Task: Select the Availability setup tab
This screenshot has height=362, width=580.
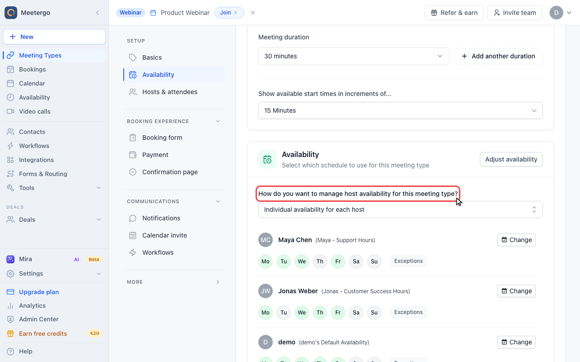Action: [174, 75]
